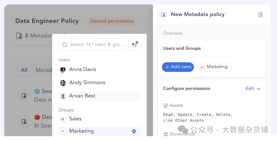The image size is (277, 141).
Task: Uncheck the Marketing group checkmark
Action: pyautogui.click(x=134, y=131)
